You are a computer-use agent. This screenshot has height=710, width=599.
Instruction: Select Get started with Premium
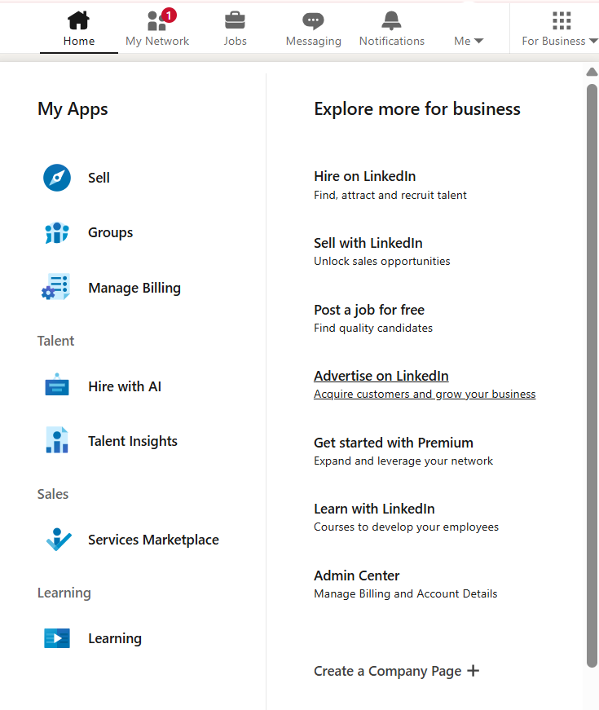click(x=394, y=443)
